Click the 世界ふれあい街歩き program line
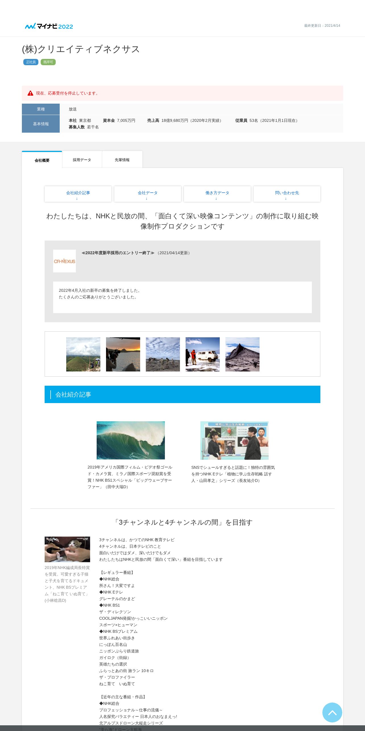This screenshot has height=731, width=365. coord(117,638)
